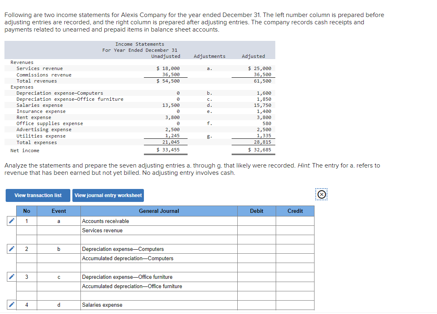
Task: Click the Credit column header
Action: coord(295,211)
